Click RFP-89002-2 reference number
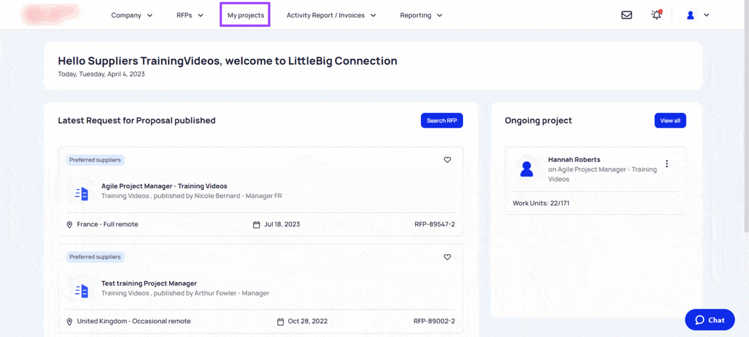 [434, 321]
